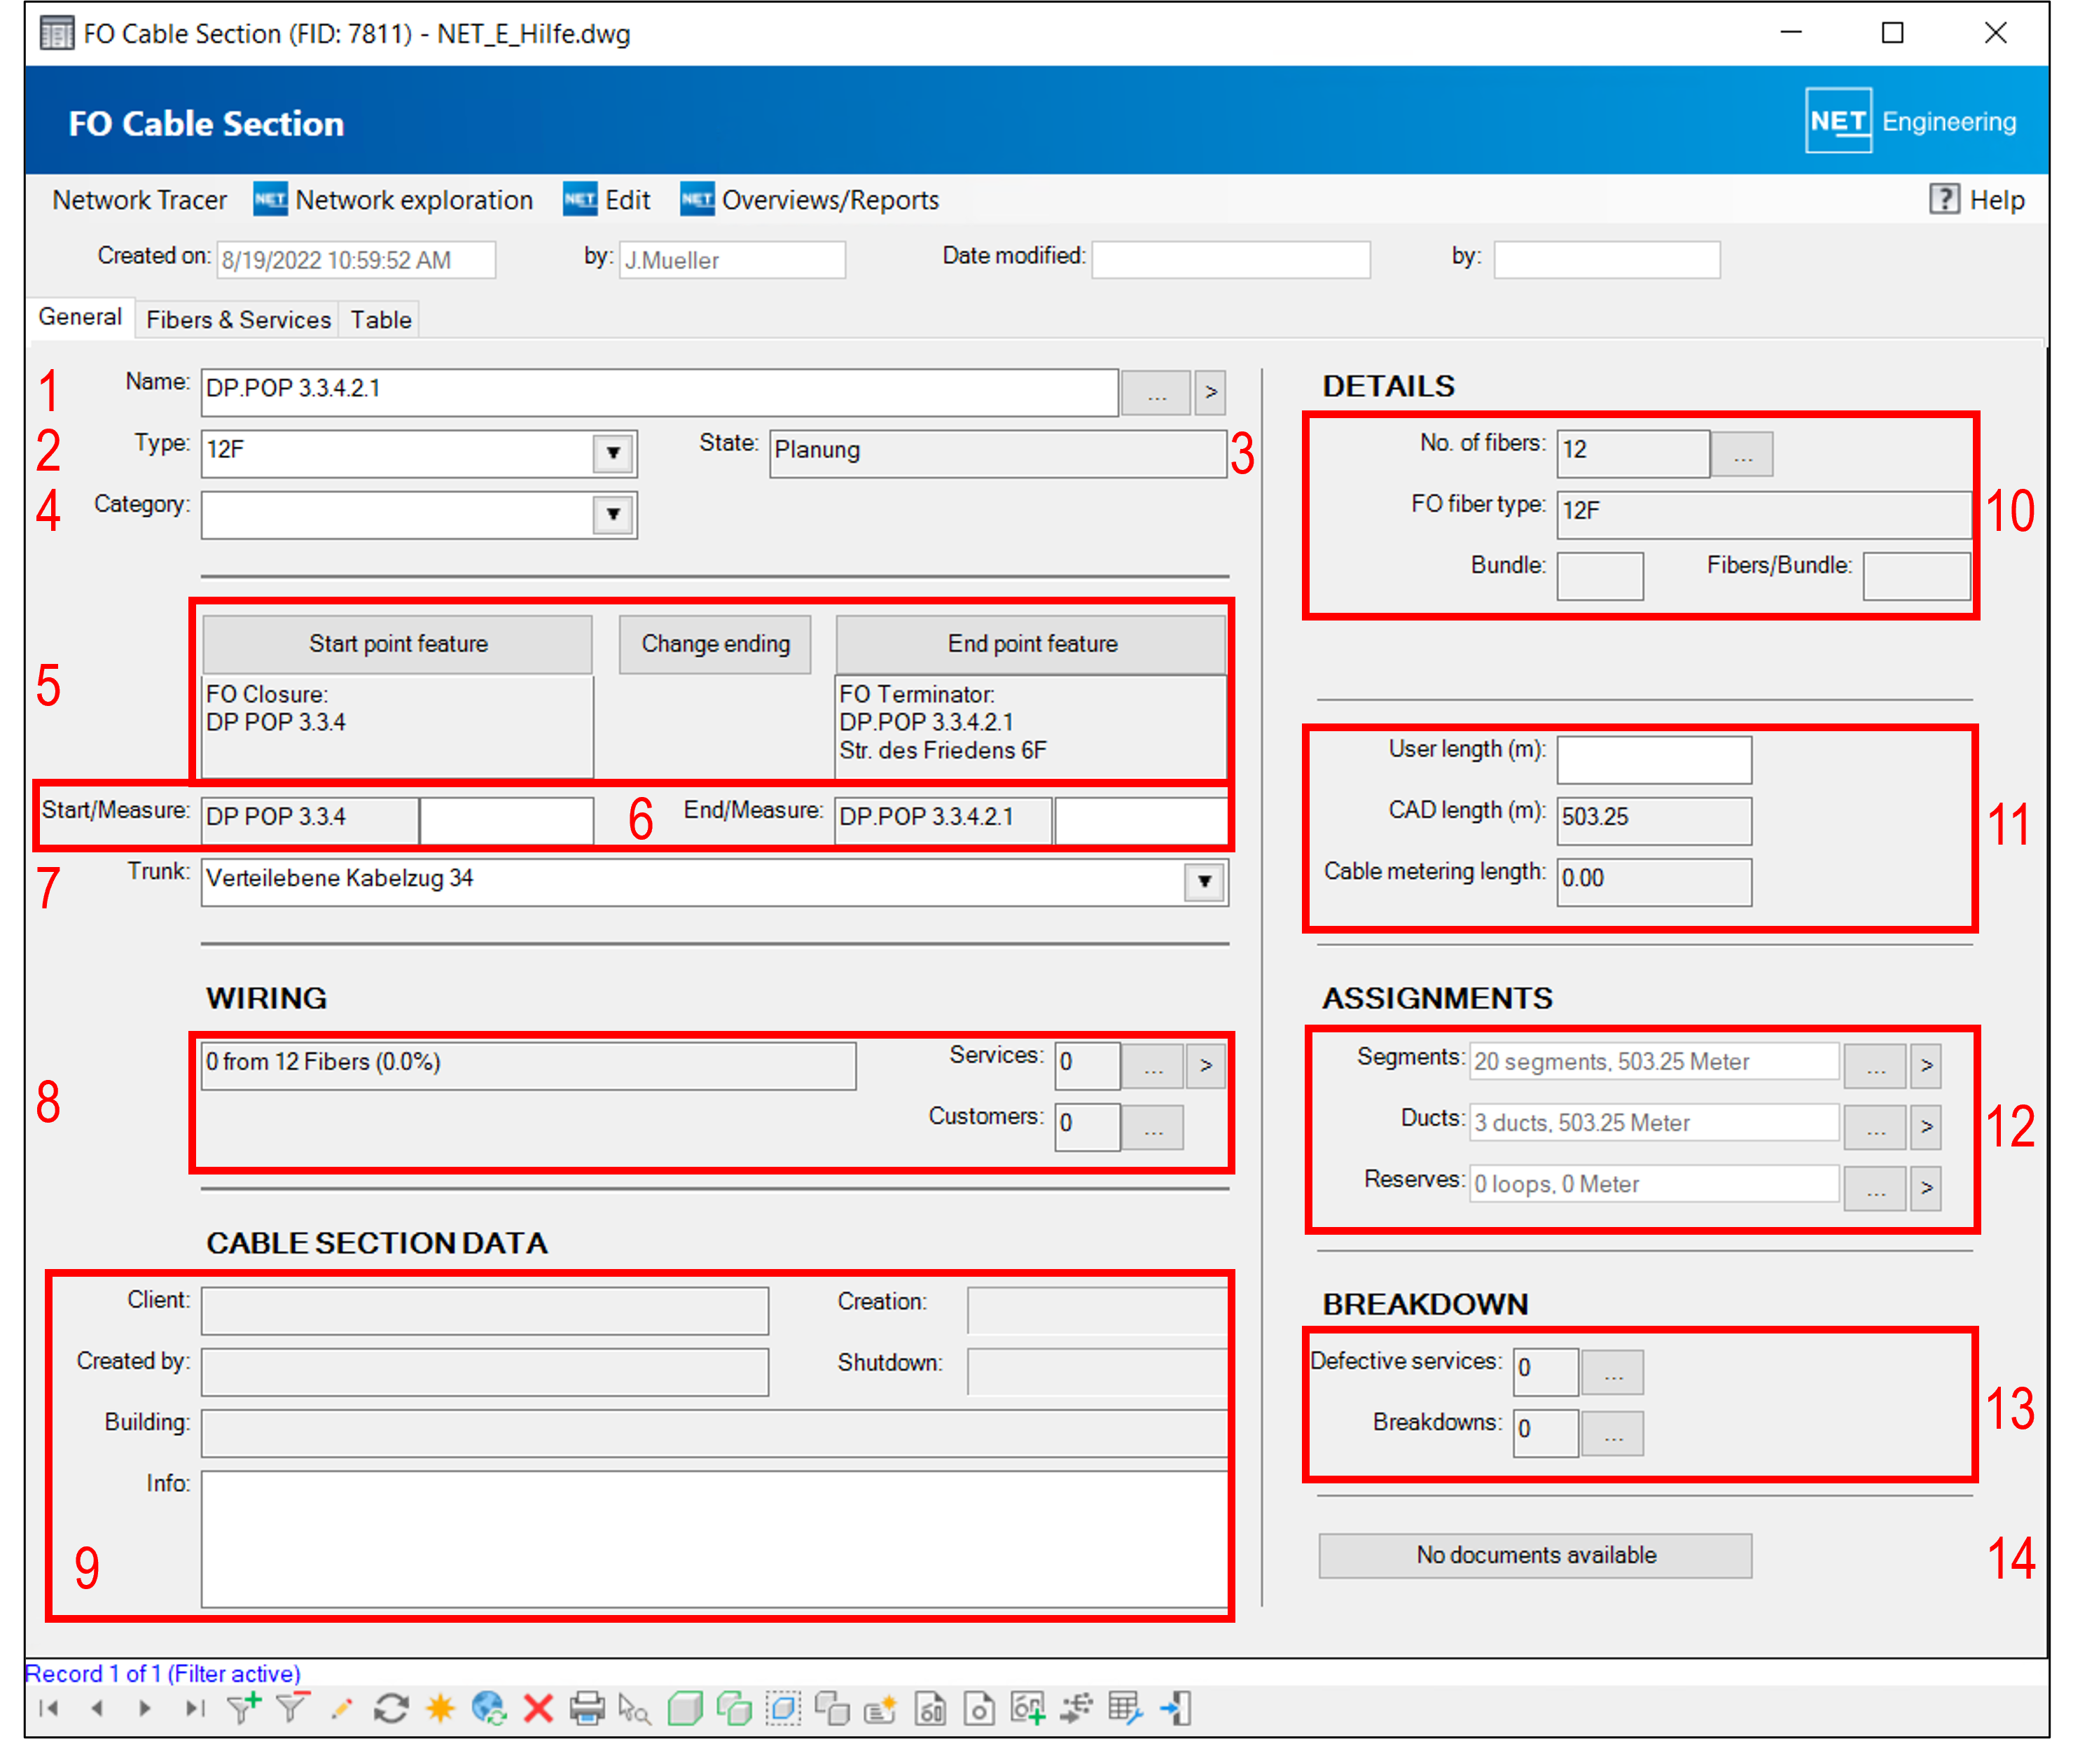Click the printer icon
Image resolution: width=2073 pixels, height=1739 pixels.
pyautogui.click(x=588, y=1708)
